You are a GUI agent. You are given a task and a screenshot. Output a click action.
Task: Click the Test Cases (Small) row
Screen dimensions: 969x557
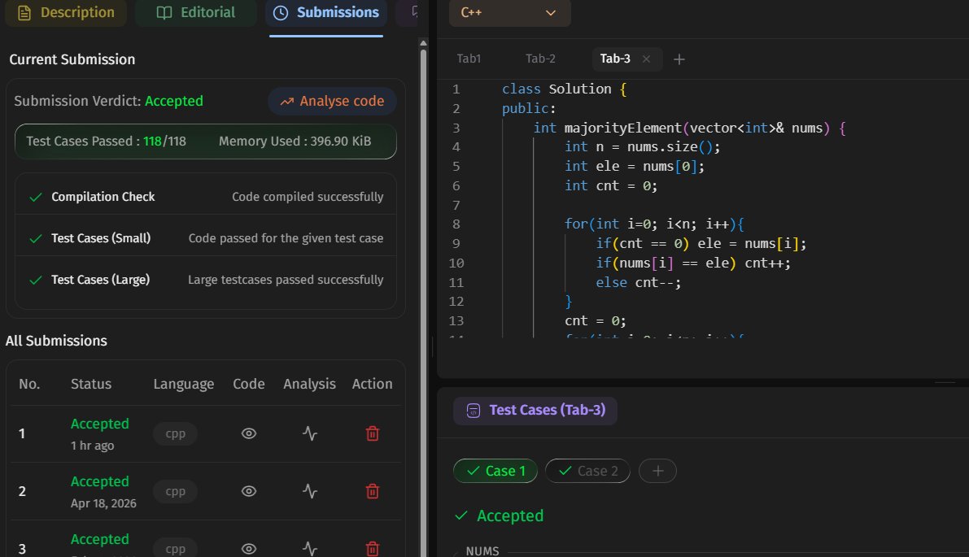[206, 238]
